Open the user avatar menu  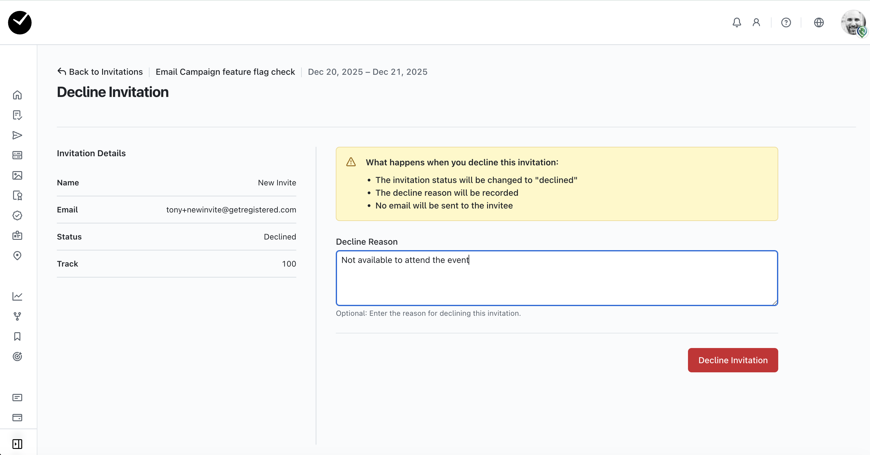click(853, 22)
